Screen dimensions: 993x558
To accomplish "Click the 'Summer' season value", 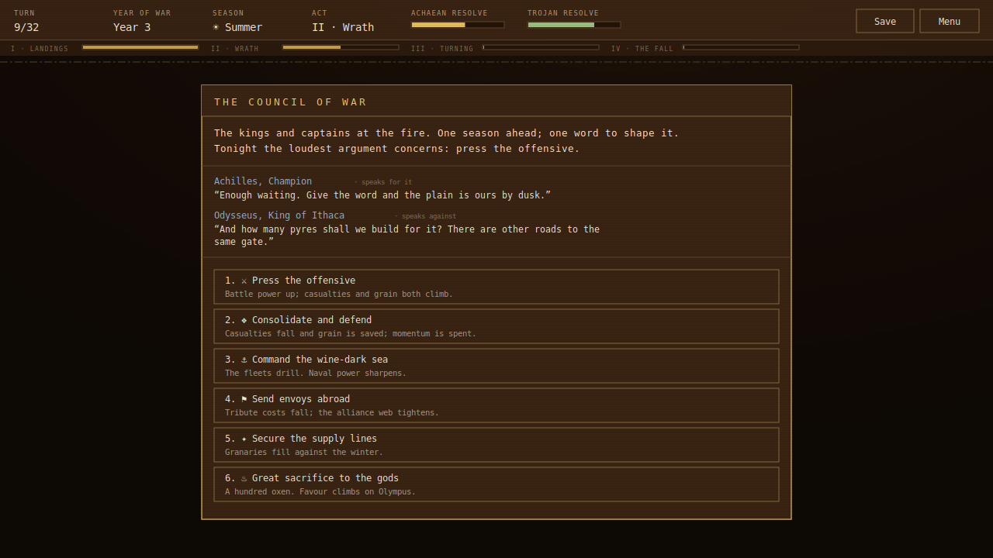I will tap(244, 27).
